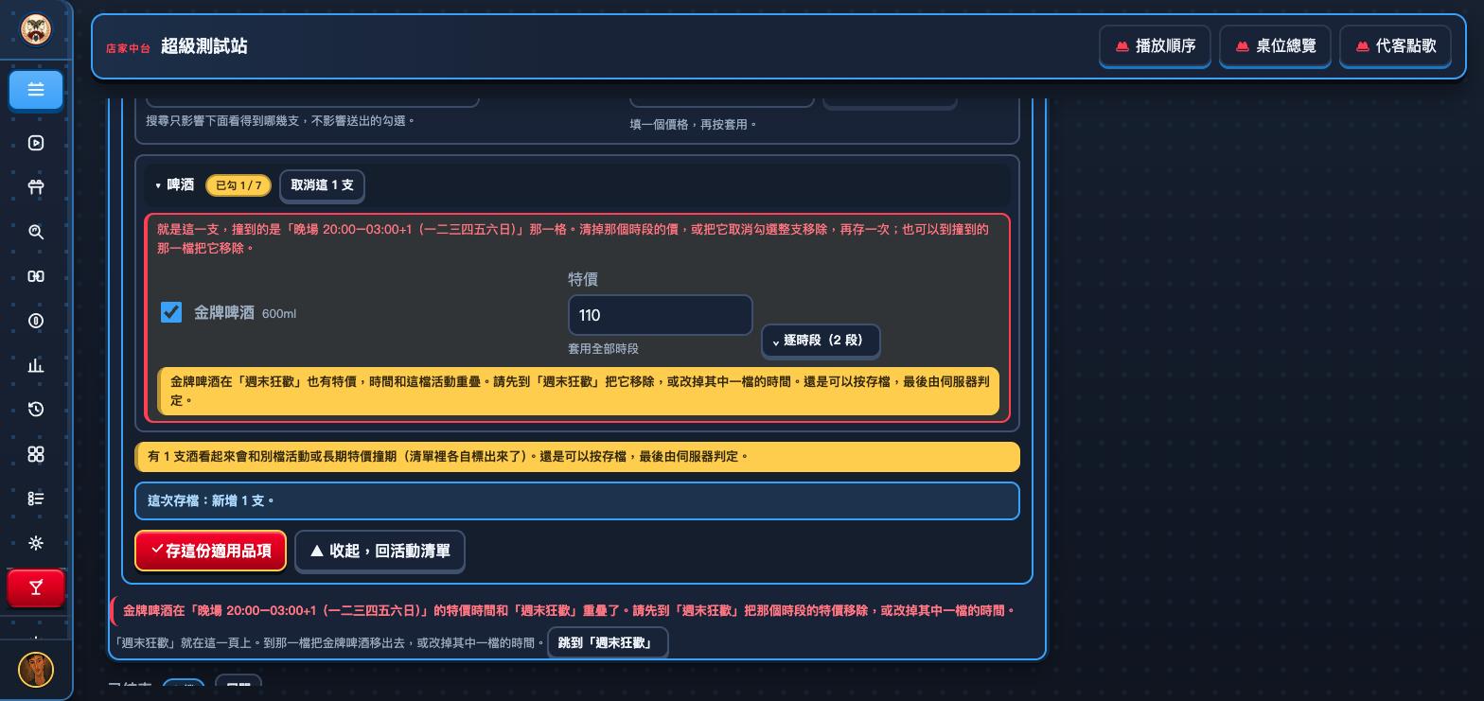Click the 搜尋只影響下面看得到哪幾支 hint text
1484x701 pixels.
pyautogui.click(x=280, y=120)
